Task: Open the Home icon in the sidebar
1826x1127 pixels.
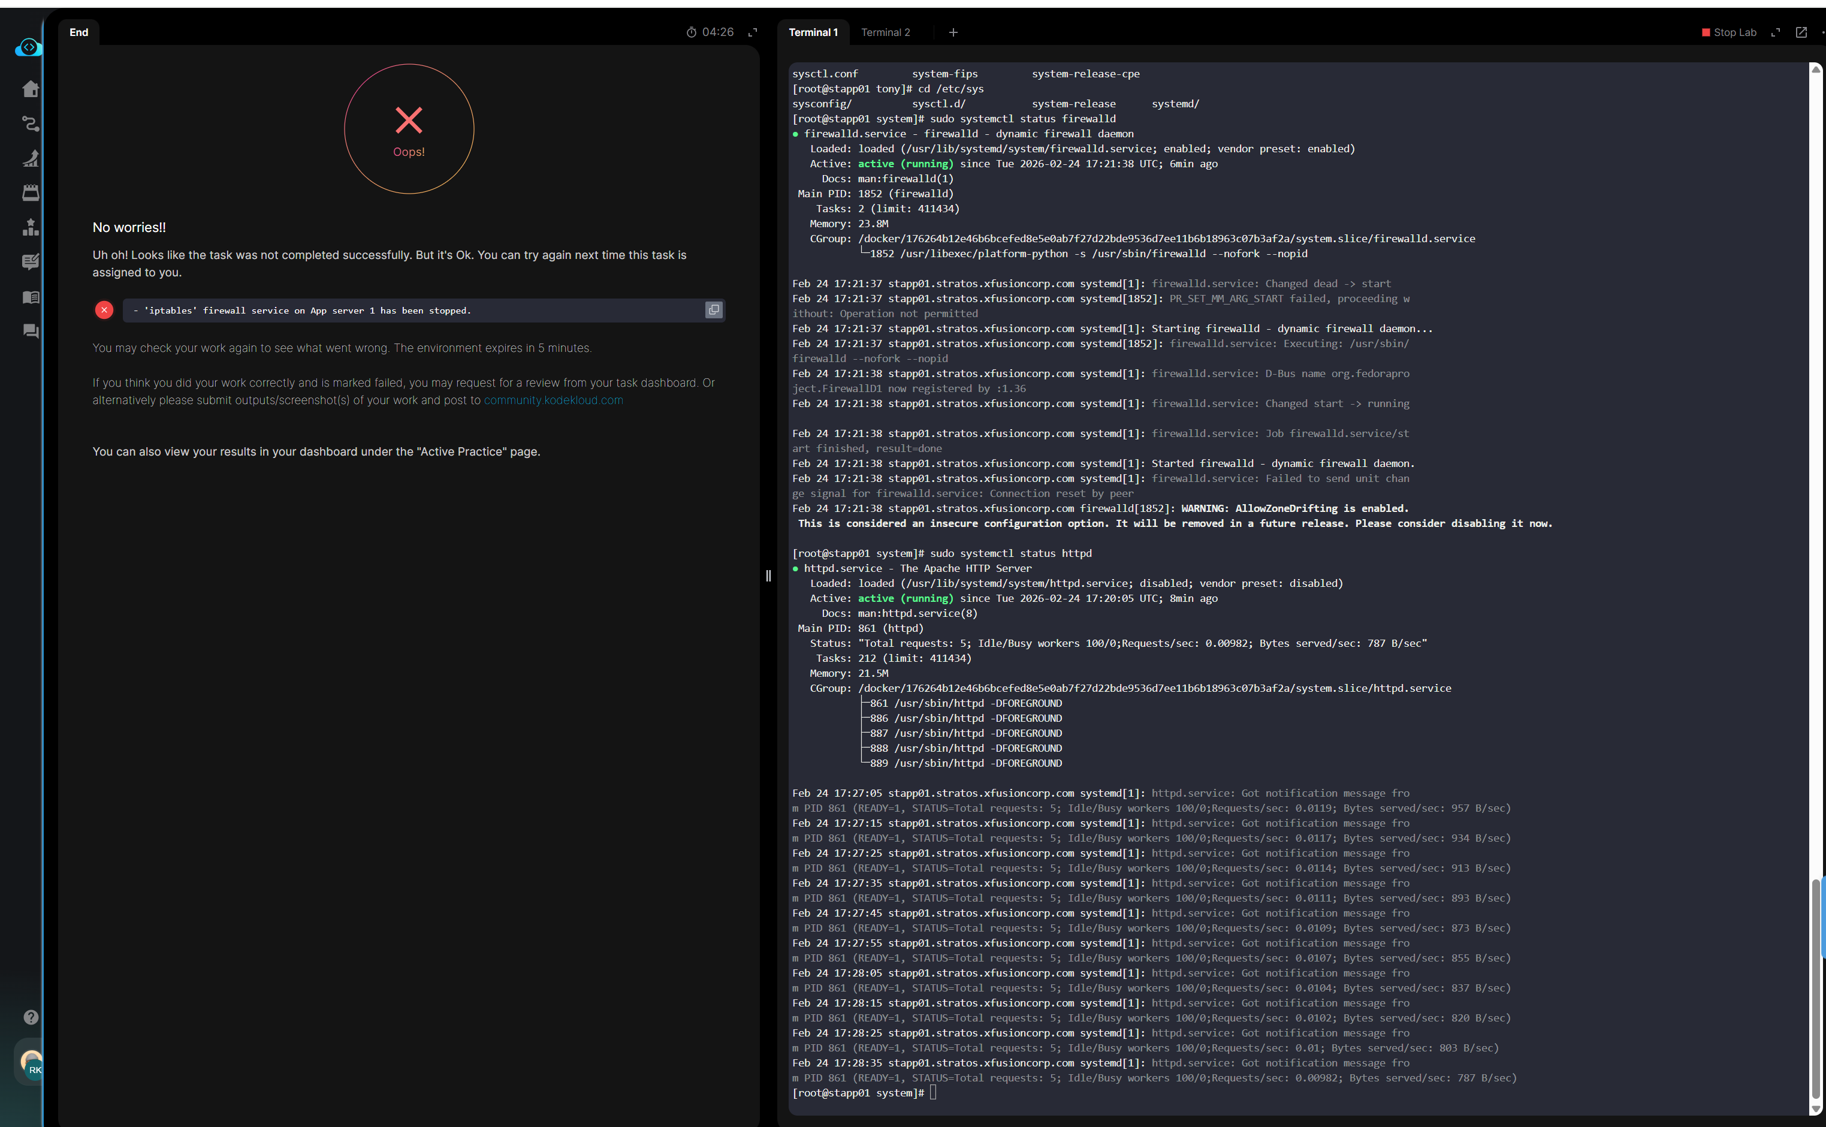Action: click(31, 89)
